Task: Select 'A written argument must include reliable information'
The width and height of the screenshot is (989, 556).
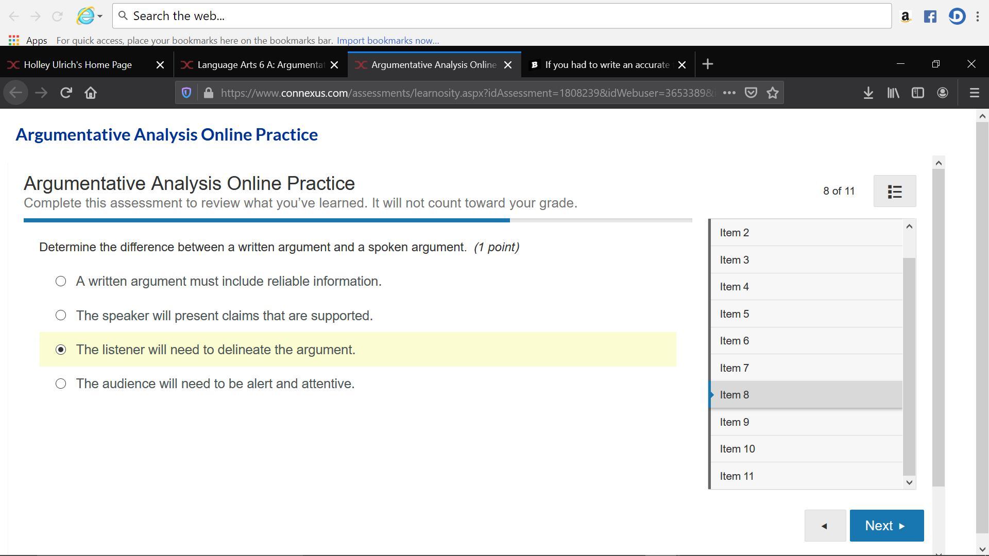Action: pos(61,282)
